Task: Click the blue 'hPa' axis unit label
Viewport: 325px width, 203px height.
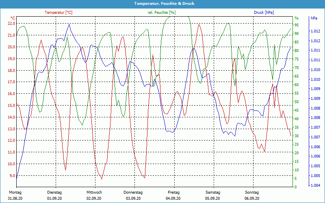Action: pos(314,18)
